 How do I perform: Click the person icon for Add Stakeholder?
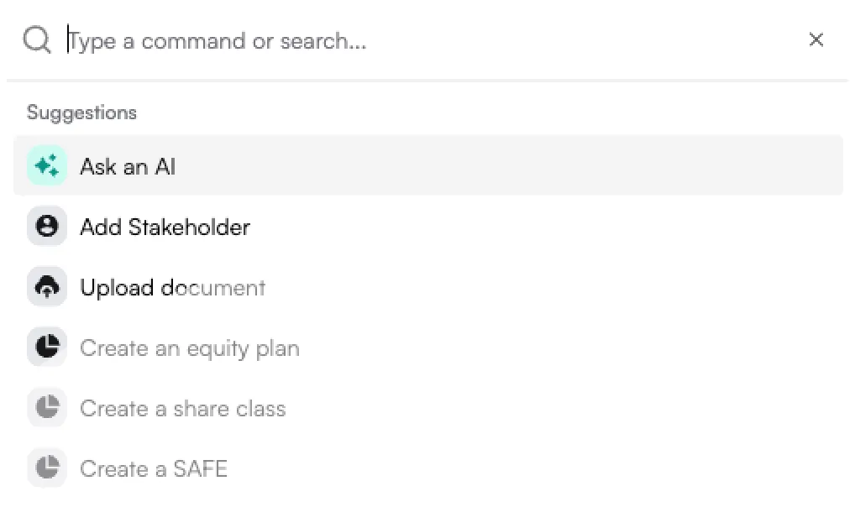[47, 227]
